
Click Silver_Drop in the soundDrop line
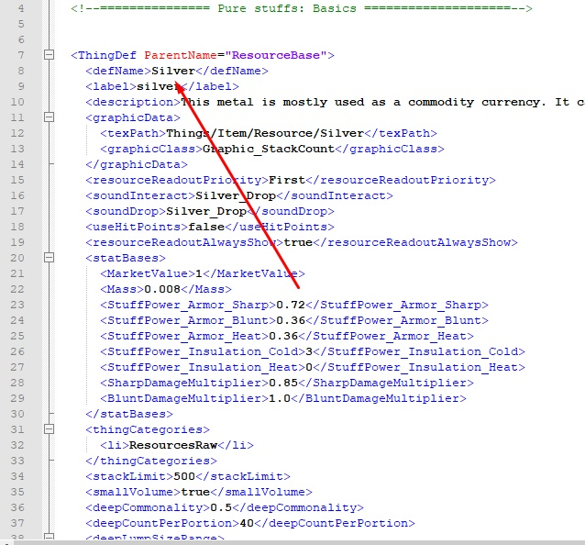click(x=206, y=211)
